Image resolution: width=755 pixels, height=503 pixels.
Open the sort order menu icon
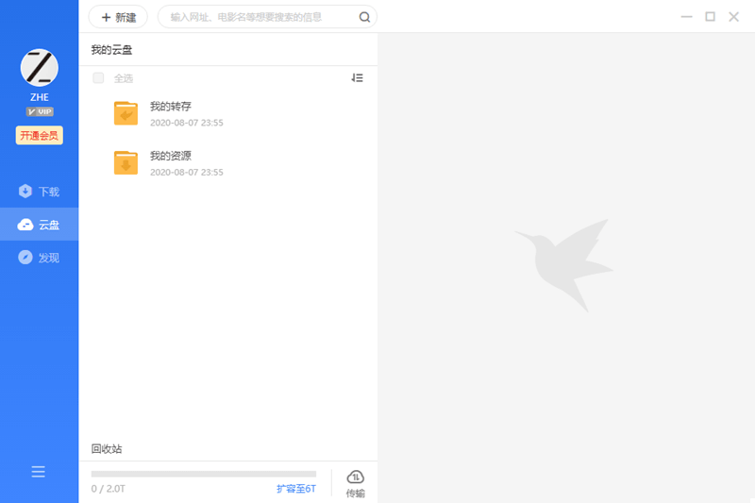(358, 78)
